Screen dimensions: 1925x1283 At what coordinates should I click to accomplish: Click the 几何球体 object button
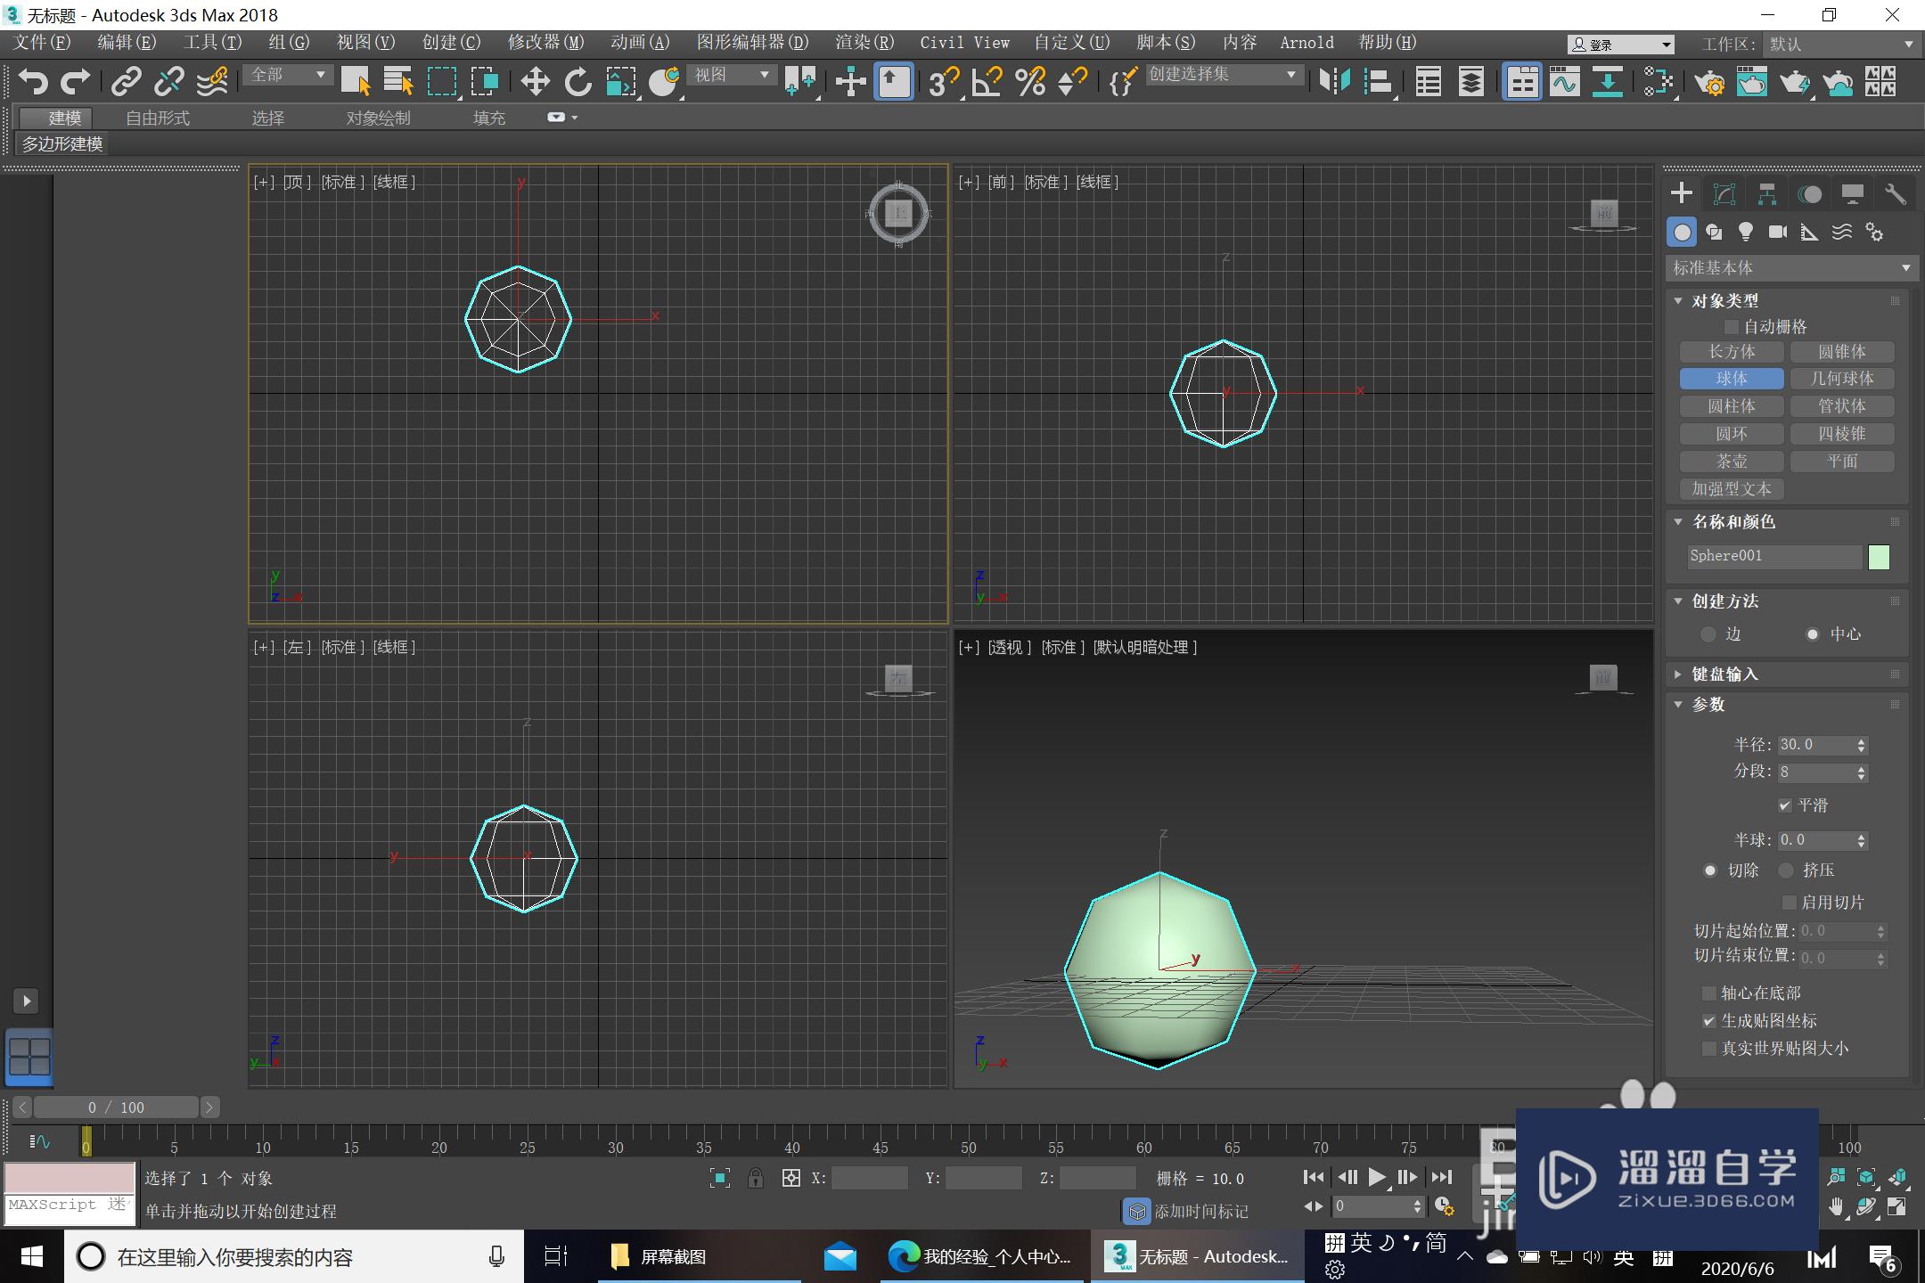1842,379
